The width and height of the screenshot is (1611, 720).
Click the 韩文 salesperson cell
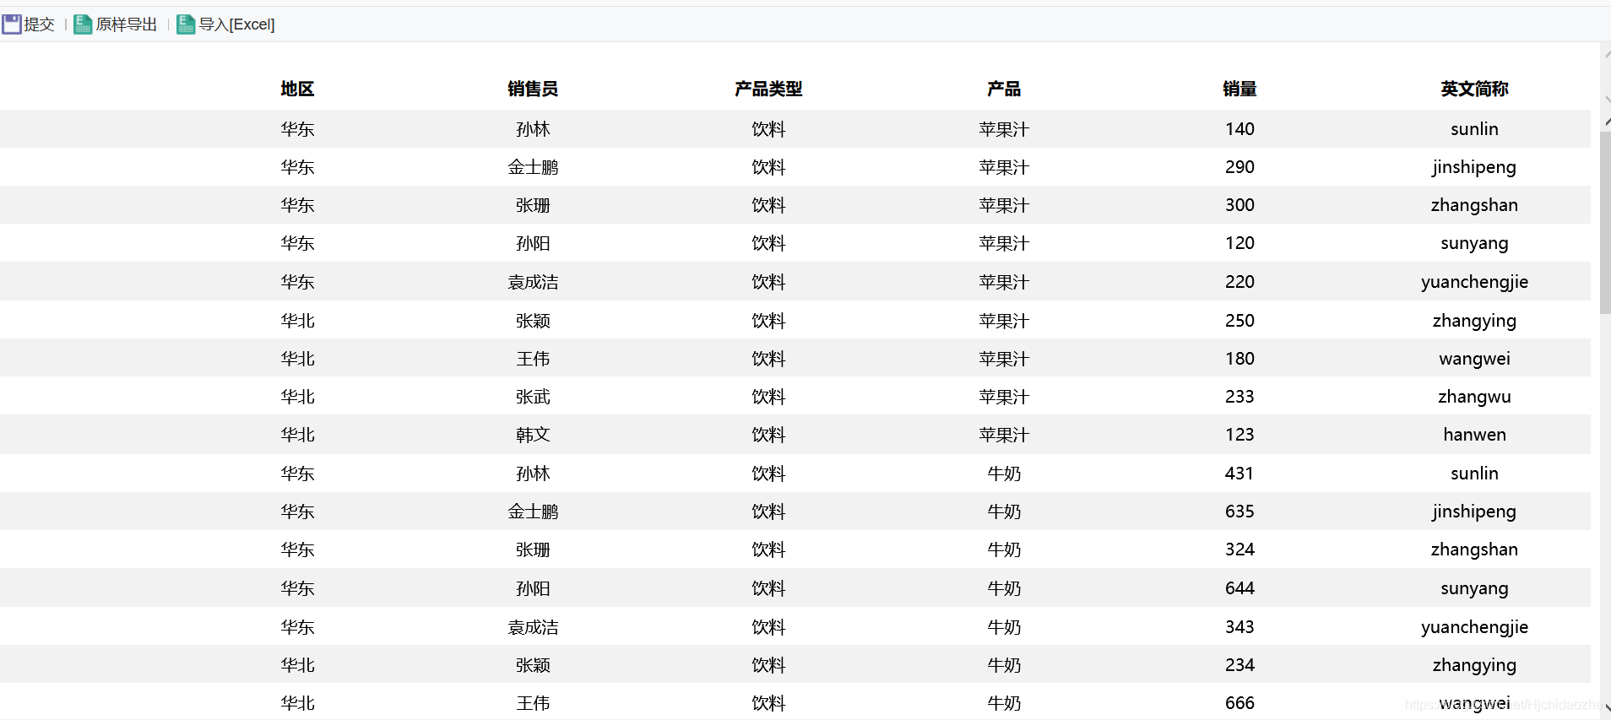[x=533, y=435]
